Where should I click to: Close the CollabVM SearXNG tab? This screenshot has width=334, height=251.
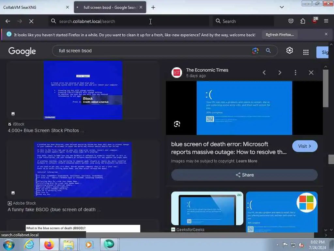tap(68, 7)
